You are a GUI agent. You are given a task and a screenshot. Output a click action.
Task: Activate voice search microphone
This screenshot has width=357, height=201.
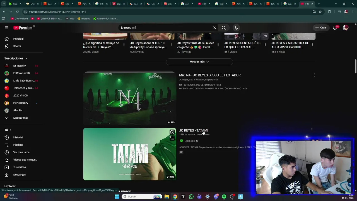236,28
